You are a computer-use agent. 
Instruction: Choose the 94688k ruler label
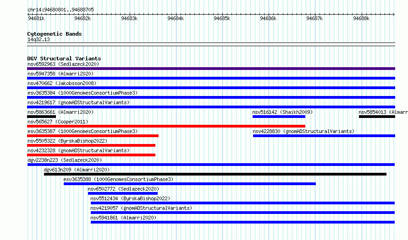click(361, 18)
